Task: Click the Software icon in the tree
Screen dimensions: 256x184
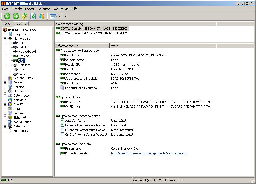Action: pos(10,113)
